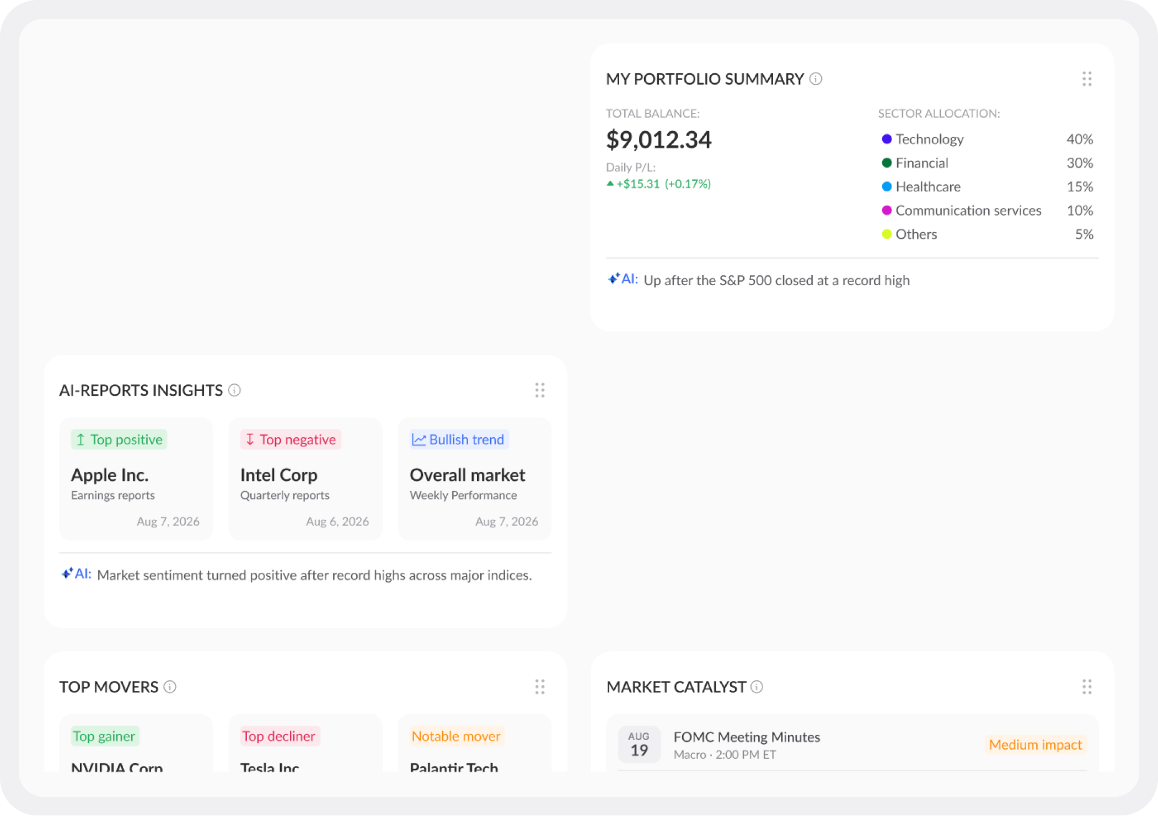The image size is (1158, 816).
Task: Click the Top negative tag label
Action: [x=298, y=439]
